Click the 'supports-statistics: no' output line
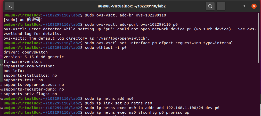The height and width of the screenshot is (116, 261). tap(30, 76)
